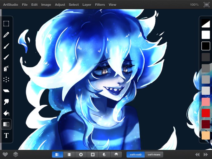Open the Filters menu
The width and height of the screenshot is (212, 159).
(100, 5)
